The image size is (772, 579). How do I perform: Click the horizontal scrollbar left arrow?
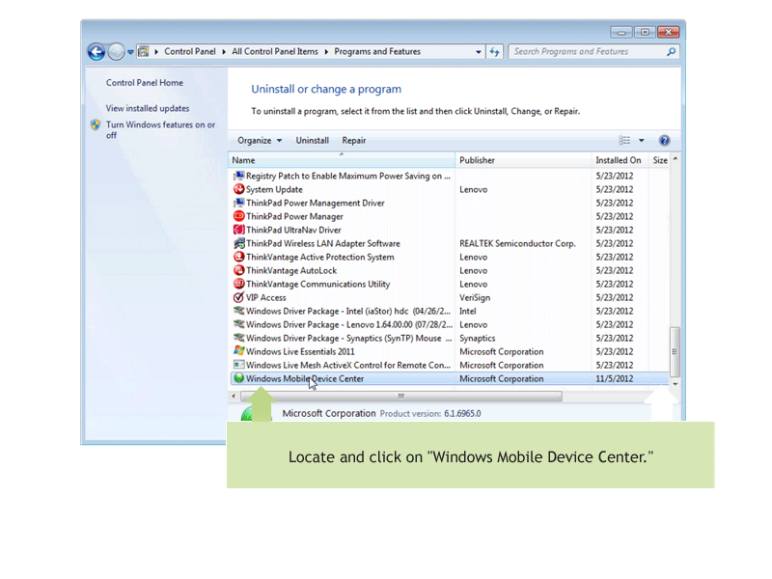[x=234, y=396]
